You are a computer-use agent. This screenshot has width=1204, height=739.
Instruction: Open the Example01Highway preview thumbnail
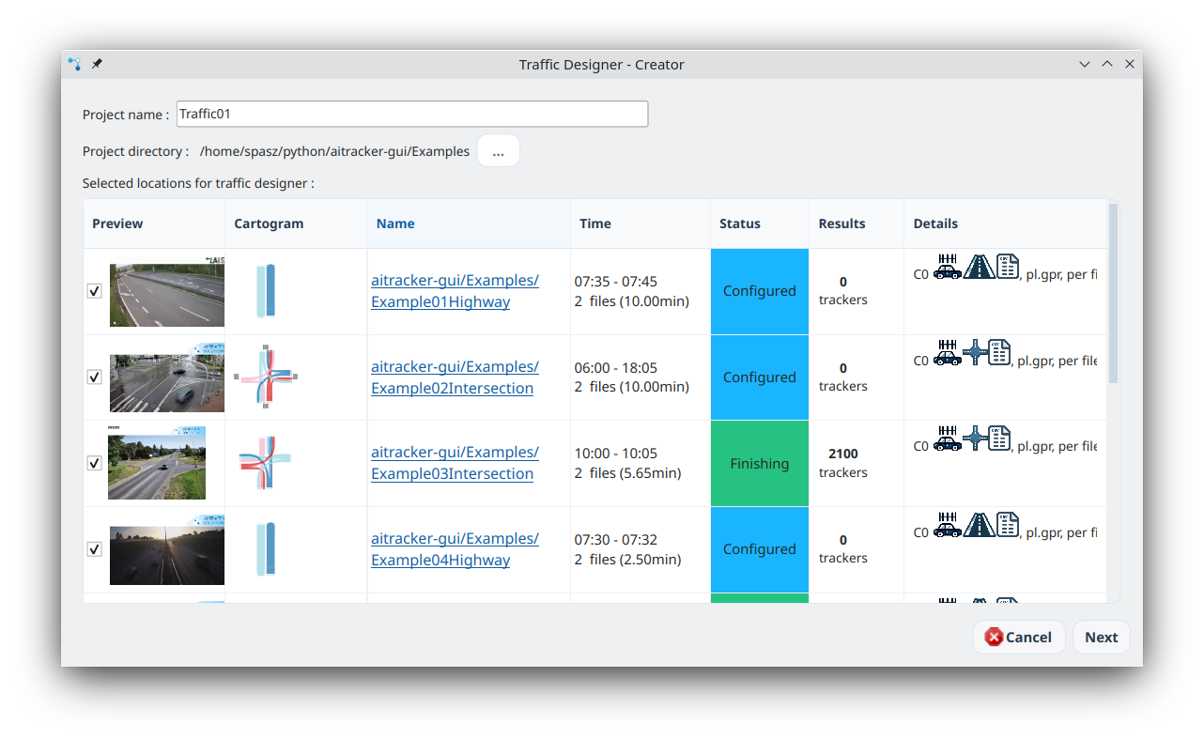click(167, 291)
